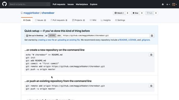
Task: Copy the push existing repository commands
Action: (151, 86)
